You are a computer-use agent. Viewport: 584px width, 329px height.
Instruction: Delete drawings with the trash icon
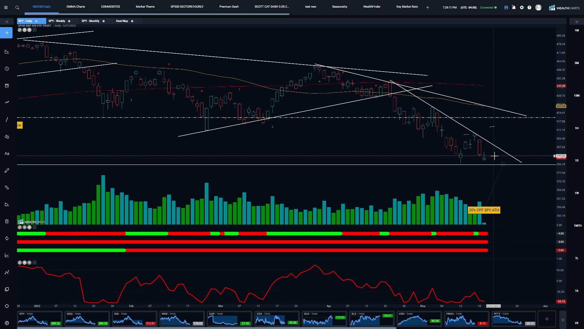[7, 221]
